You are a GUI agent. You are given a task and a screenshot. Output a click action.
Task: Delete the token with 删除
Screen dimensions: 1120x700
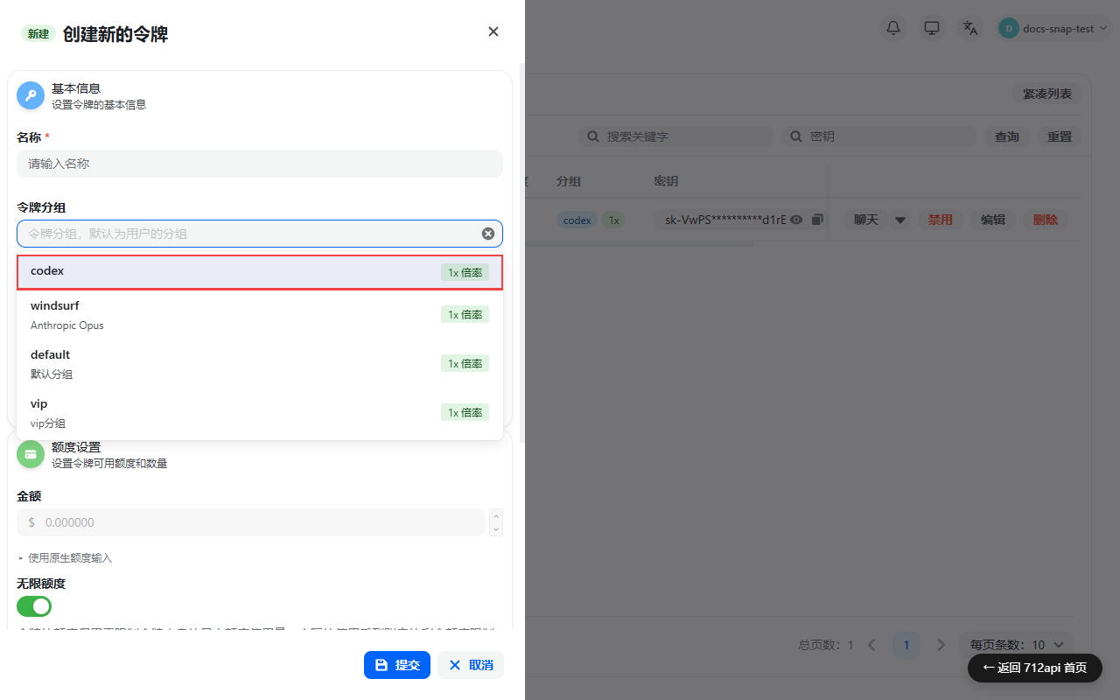[x=1046, y=220]
